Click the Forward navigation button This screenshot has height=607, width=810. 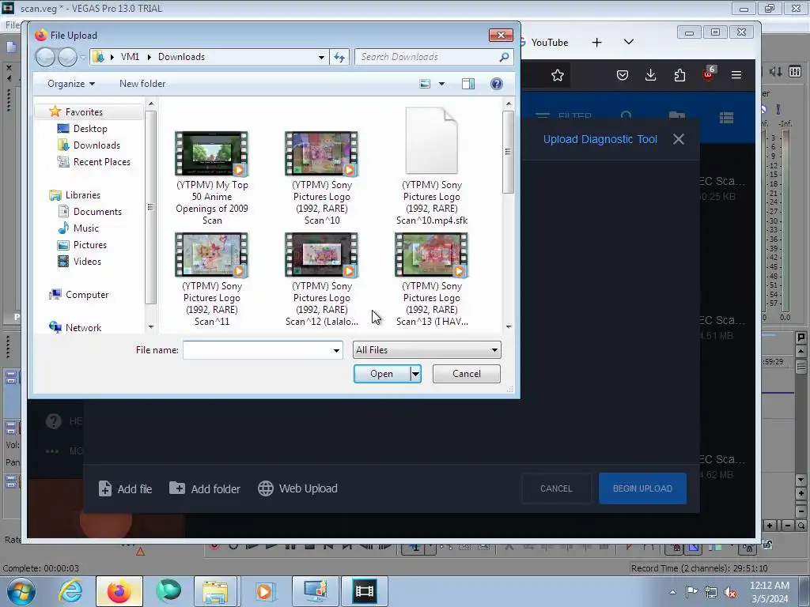[68, 57]
